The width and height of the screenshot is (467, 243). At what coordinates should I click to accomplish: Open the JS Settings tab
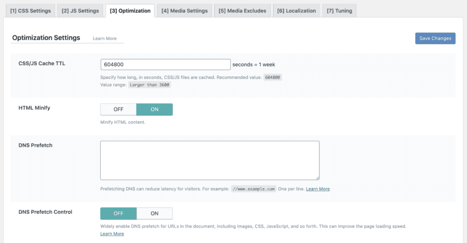(x=80, y=11)
